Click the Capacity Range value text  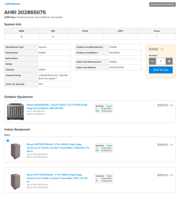(53, 77)
